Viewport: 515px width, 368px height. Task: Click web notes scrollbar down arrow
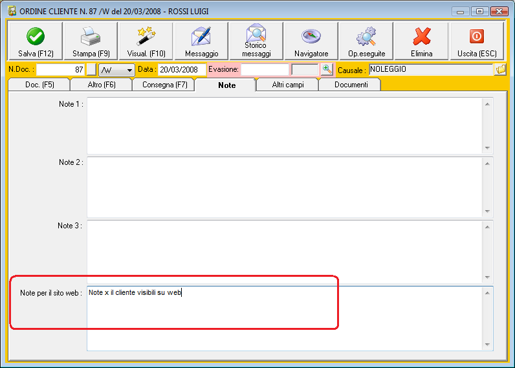click(x=487, y=344)
